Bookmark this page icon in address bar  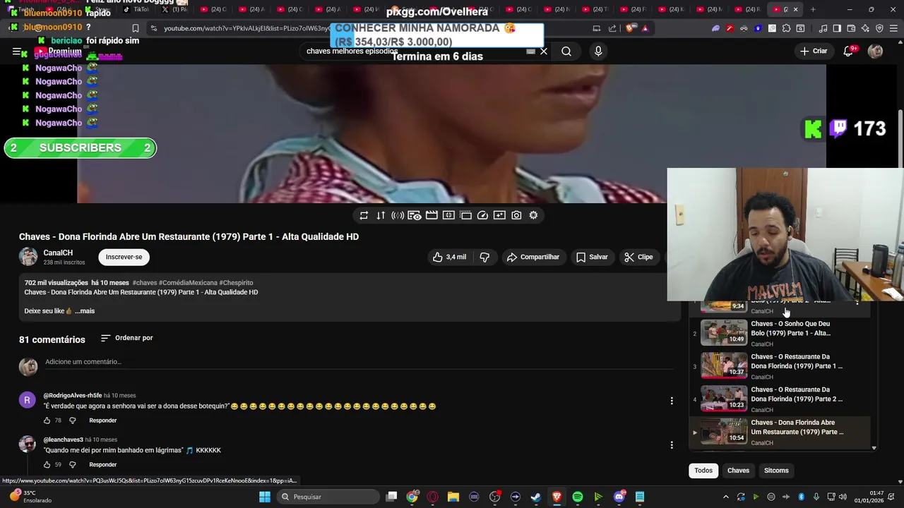[136, 28]
